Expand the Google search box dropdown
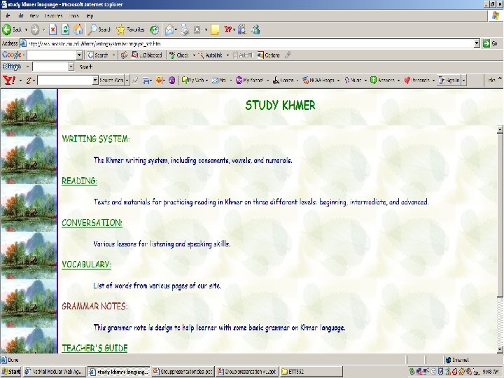The width and height of the screenshot is (504, 378). click(x=79, y=55)
